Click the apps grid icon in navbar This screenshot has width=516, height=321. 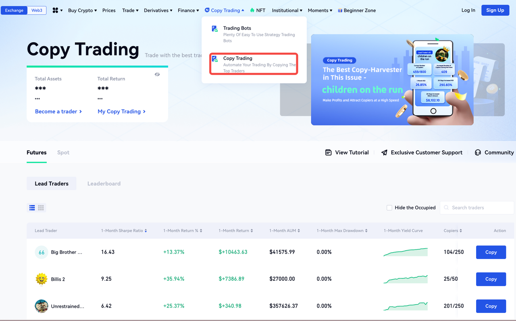pos(56,10)
